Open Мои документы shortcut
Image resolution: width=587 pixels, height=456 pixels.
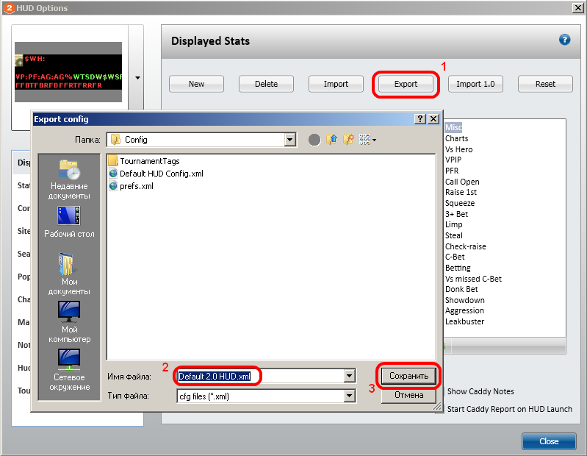(x=69, y=274)
